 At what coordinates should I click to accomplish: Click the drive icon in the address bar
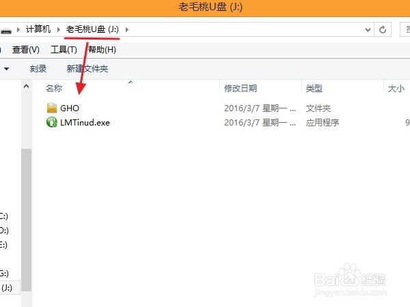6,31
